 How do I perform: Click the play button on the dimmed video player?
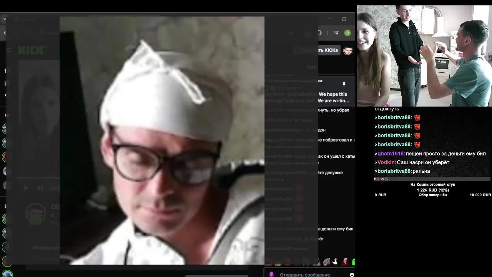[26, 188]
